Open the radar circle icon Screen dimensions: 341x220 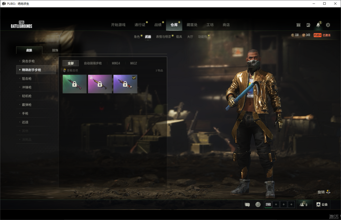[258, 205]
